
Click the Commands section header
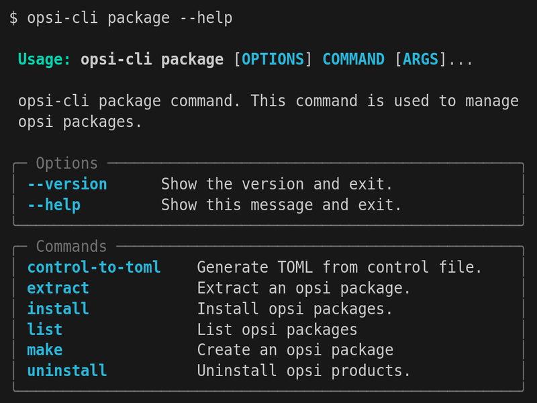[71, 247]
